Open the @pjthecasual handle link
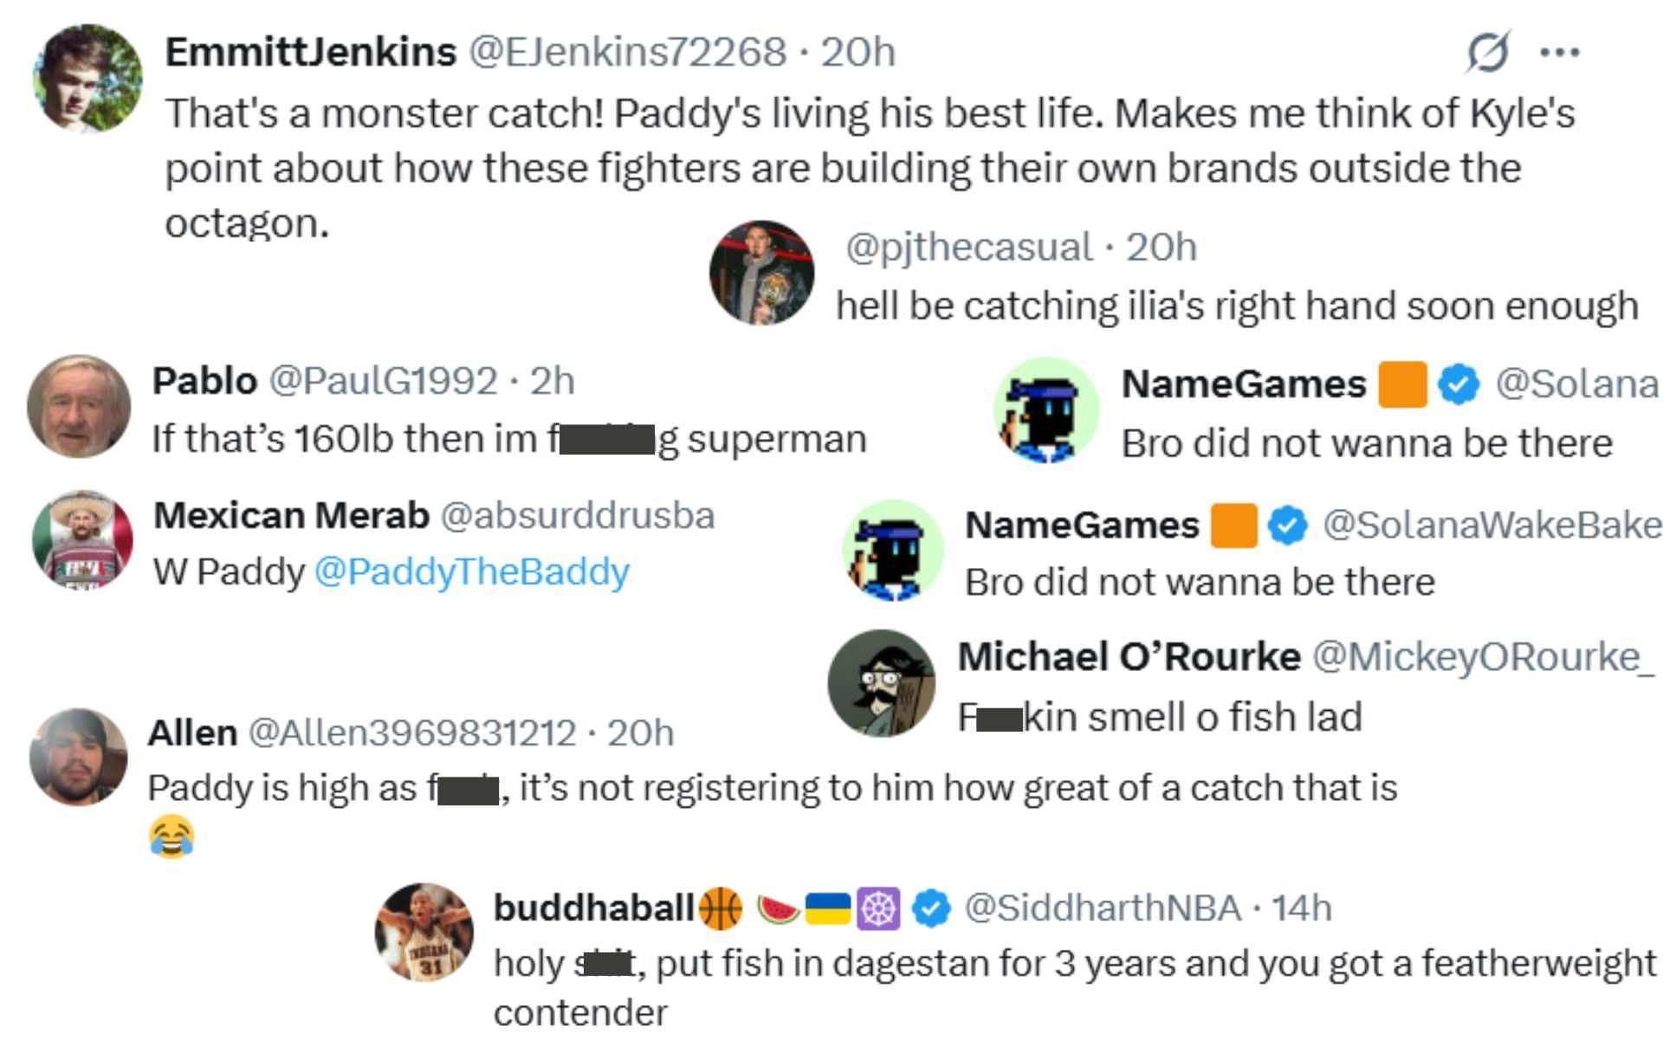Screen dimensions: 1663x1039 [968, 248]
